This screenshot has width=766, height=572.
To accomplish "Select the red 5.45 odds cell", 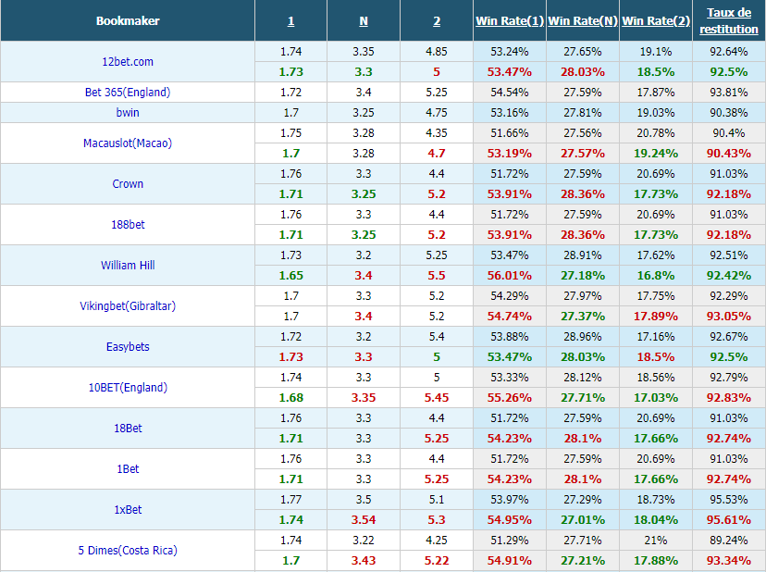I will [437, 397].
